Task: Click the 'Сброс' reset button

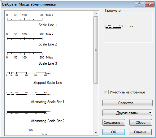Action: pos(141,123)
